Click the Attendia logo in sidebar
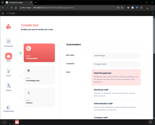This screenshot has height=125, width=155. pos(8,27)
